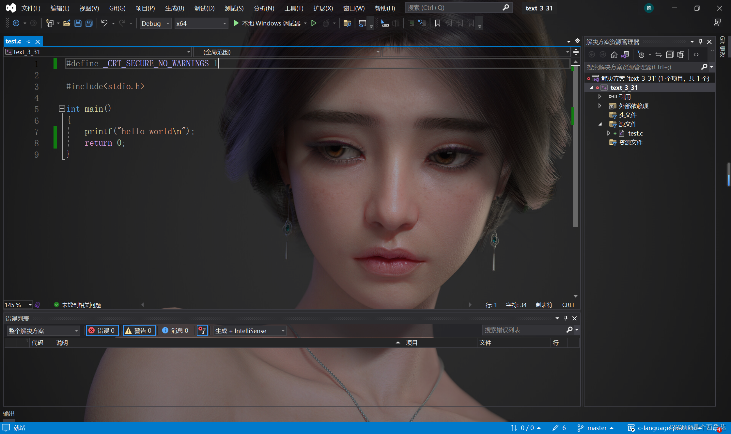Click the Save All toolbar icon
Screen dimensions: 731x434
[x=89, y=23]
